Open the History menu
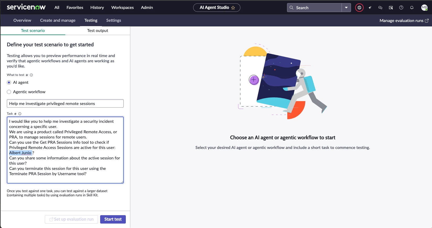The height and width of the screenshot is (228, 432). tap(97, 8)
